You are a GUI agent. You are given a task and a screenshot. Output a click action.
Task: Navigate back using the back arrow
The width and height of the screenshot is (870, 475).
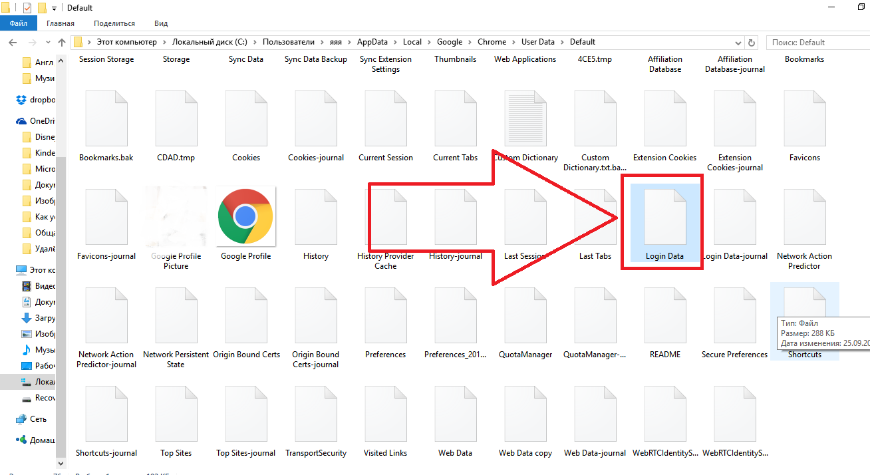pyautogui.click(x=13, y=43)
